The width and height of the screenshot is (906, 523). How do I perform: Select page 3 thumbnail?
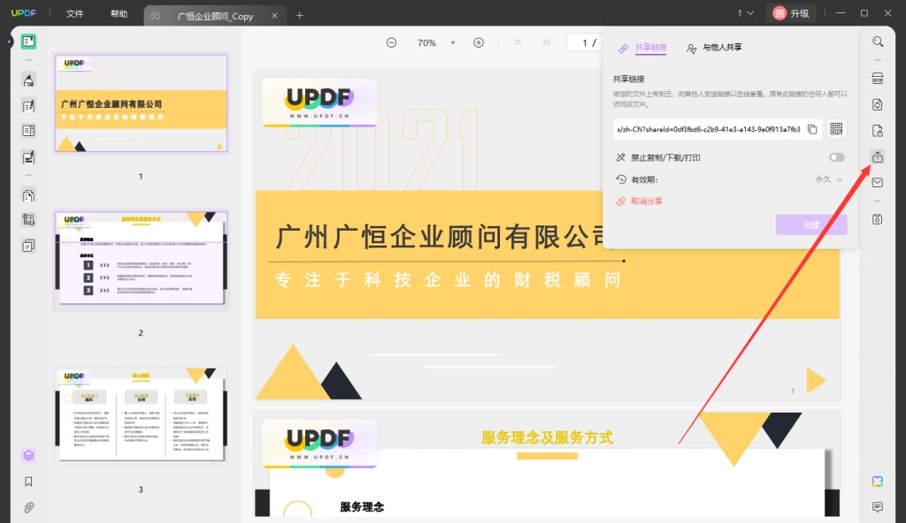tap(141, 415)
